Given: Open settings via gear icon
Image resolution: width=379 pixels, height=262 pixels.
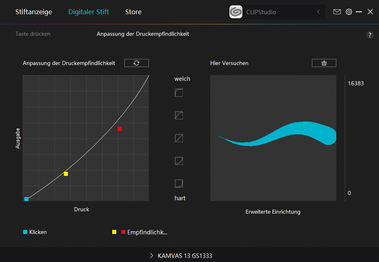Looking at the screenshot, I should (x=349, y=12).
